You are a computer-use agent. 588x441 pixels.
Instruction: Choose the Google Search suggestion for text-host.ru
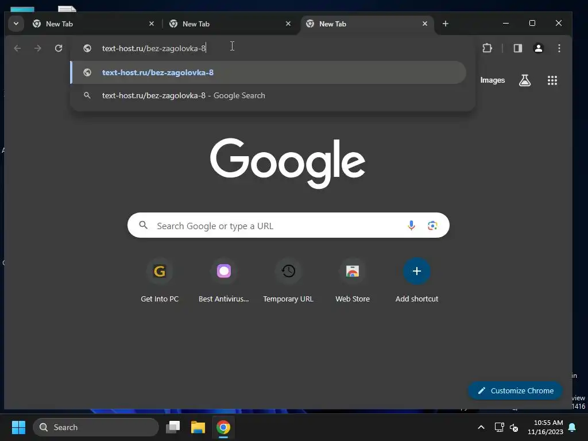pos(269,96)
